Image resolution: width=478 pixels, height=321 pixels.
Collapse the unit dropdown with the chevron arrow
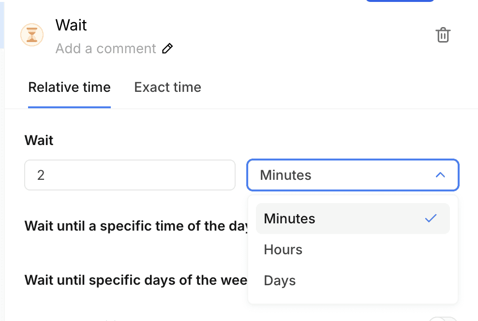(440, 175)
